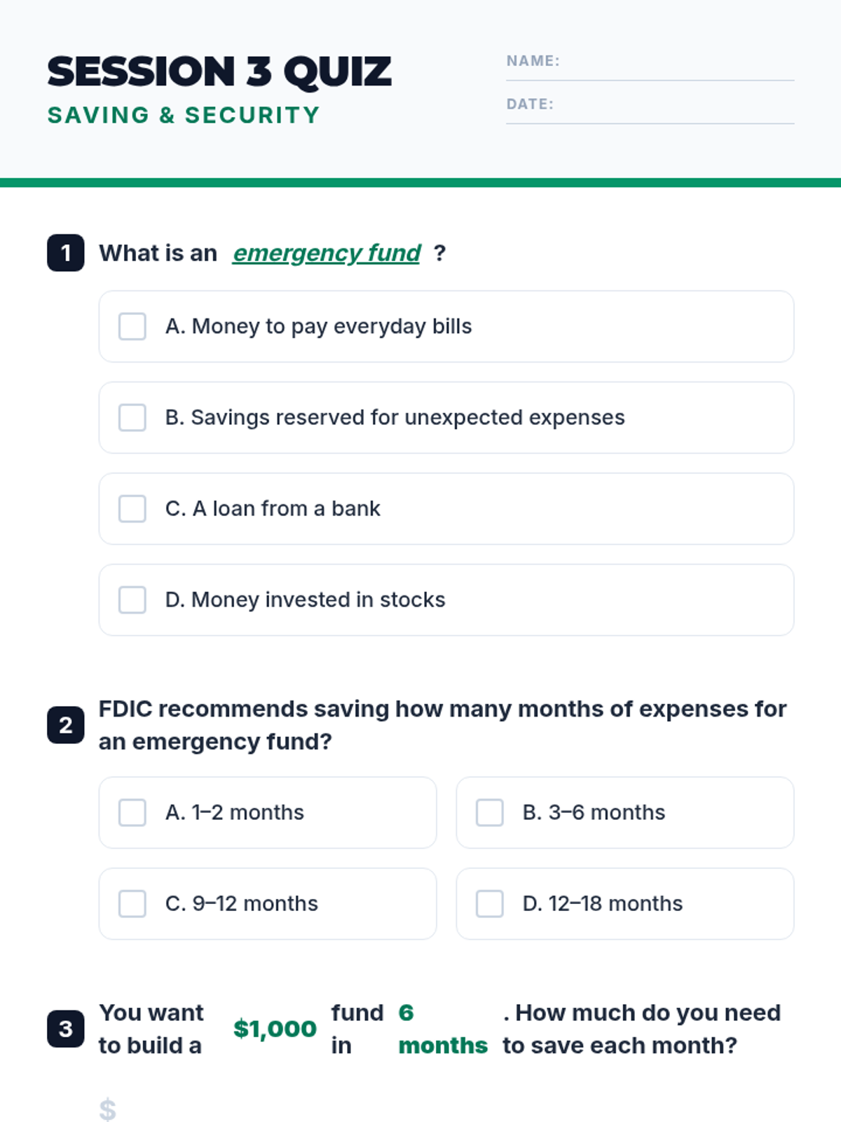Click question number 3 badge
This screenshot has height=1122, width=841.
click(x=66, y=1029)
